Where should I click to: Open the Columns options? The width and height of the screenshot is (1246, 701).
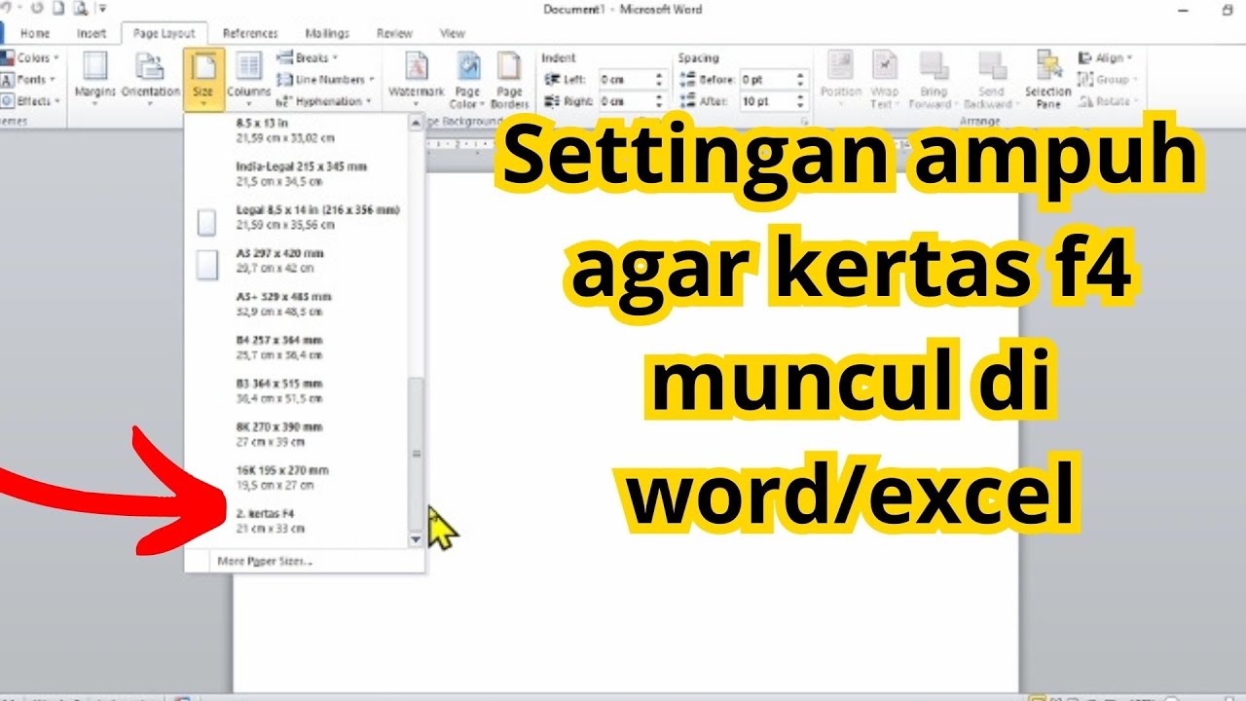tap(250, 78)
